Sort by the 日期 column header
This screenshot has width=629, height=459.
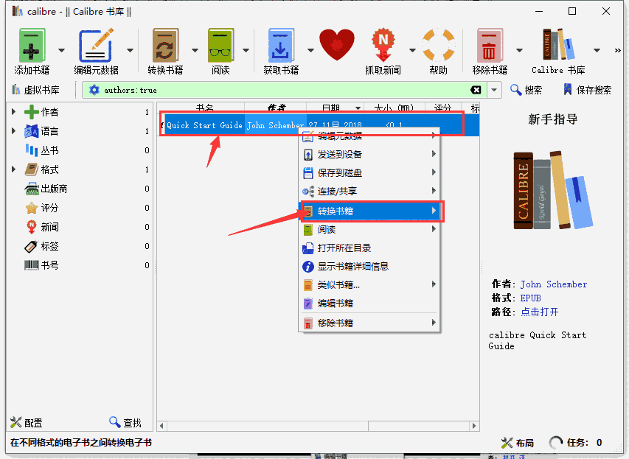335,108
